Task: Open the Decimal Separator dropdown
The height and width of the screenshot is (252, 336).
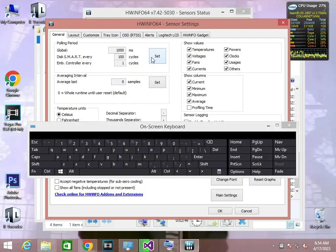Action: pos(163,113)
